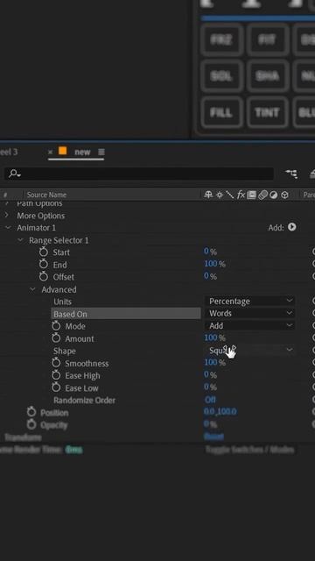Click the SOL button
Image resolution: width=315 pixels, height=561 pixels.
coord(221,76)
